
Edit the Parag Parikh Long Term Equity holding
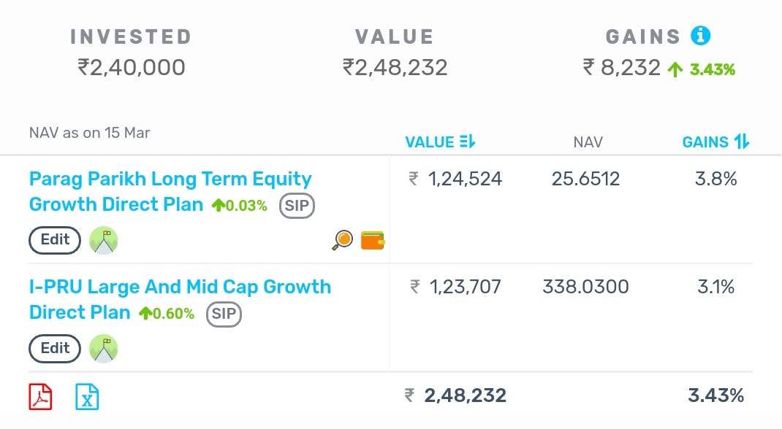coord(55,240)
